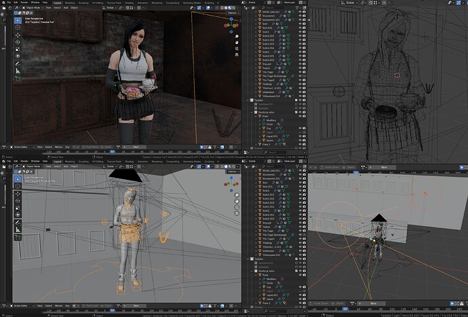Toggle camera view icon in the bottom gray viewport
468x317 pixels.
237,207
